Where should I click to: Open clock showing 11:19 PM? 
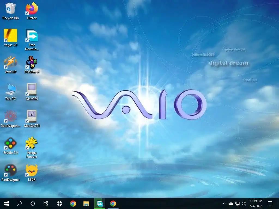(x=256, y=204)
